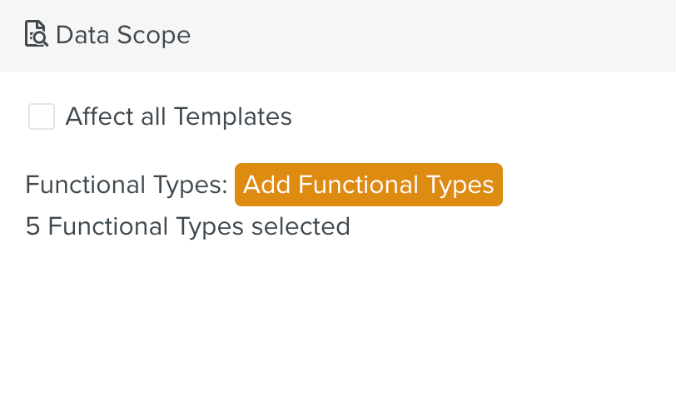
Task: Enable Affect all Templates option
Action: (42, 116)
